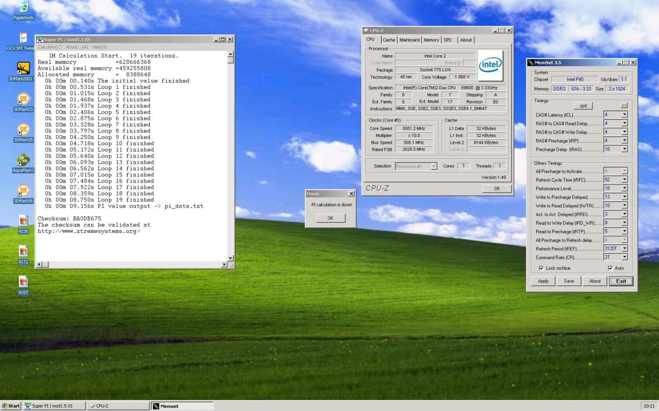Toggle the Lock mchbar checkbox
The image size is (659, 411).
(x=541, y=268)
